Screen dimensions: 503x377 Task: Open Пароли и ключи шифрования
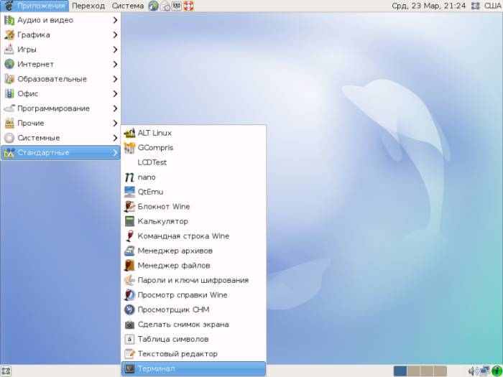coord(193,280)
